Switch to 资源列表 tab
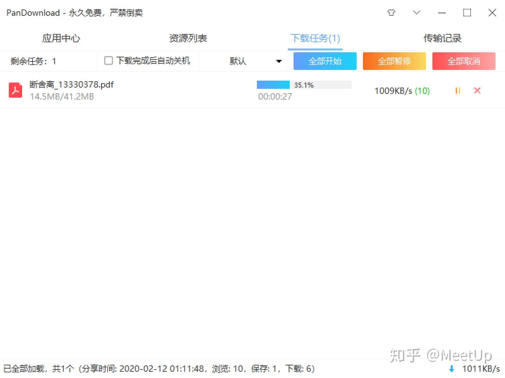 coord(188,38)
